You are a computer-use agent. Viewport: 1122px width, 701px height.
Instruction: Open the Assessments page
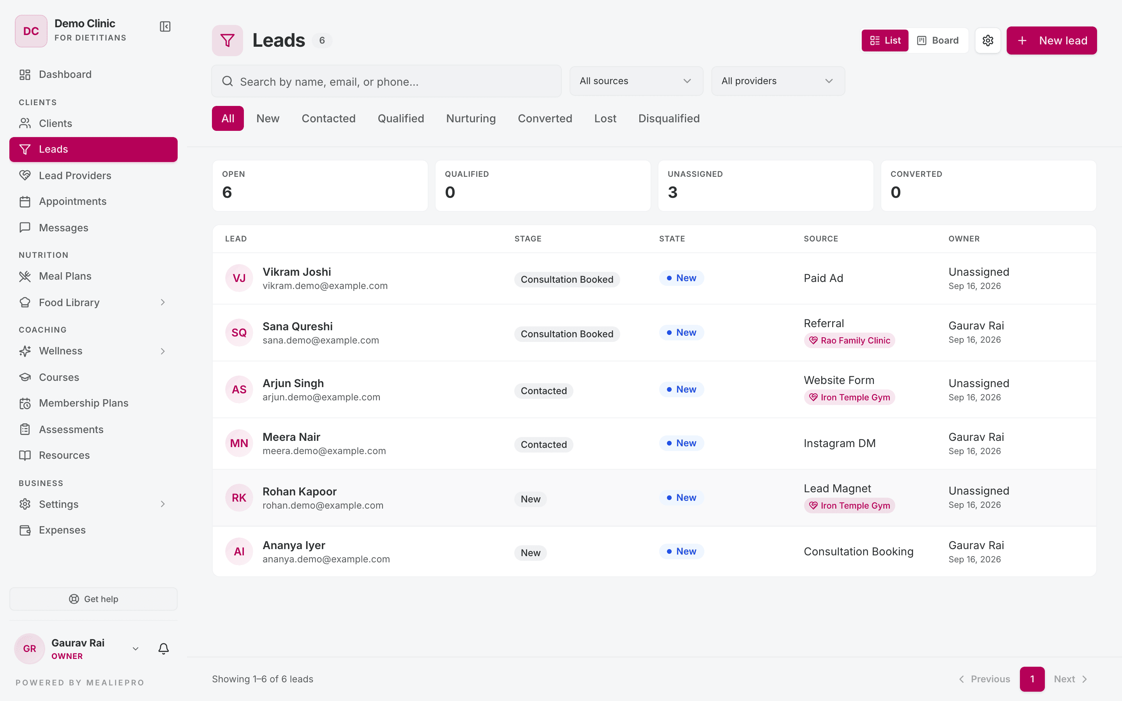point(93,429)
